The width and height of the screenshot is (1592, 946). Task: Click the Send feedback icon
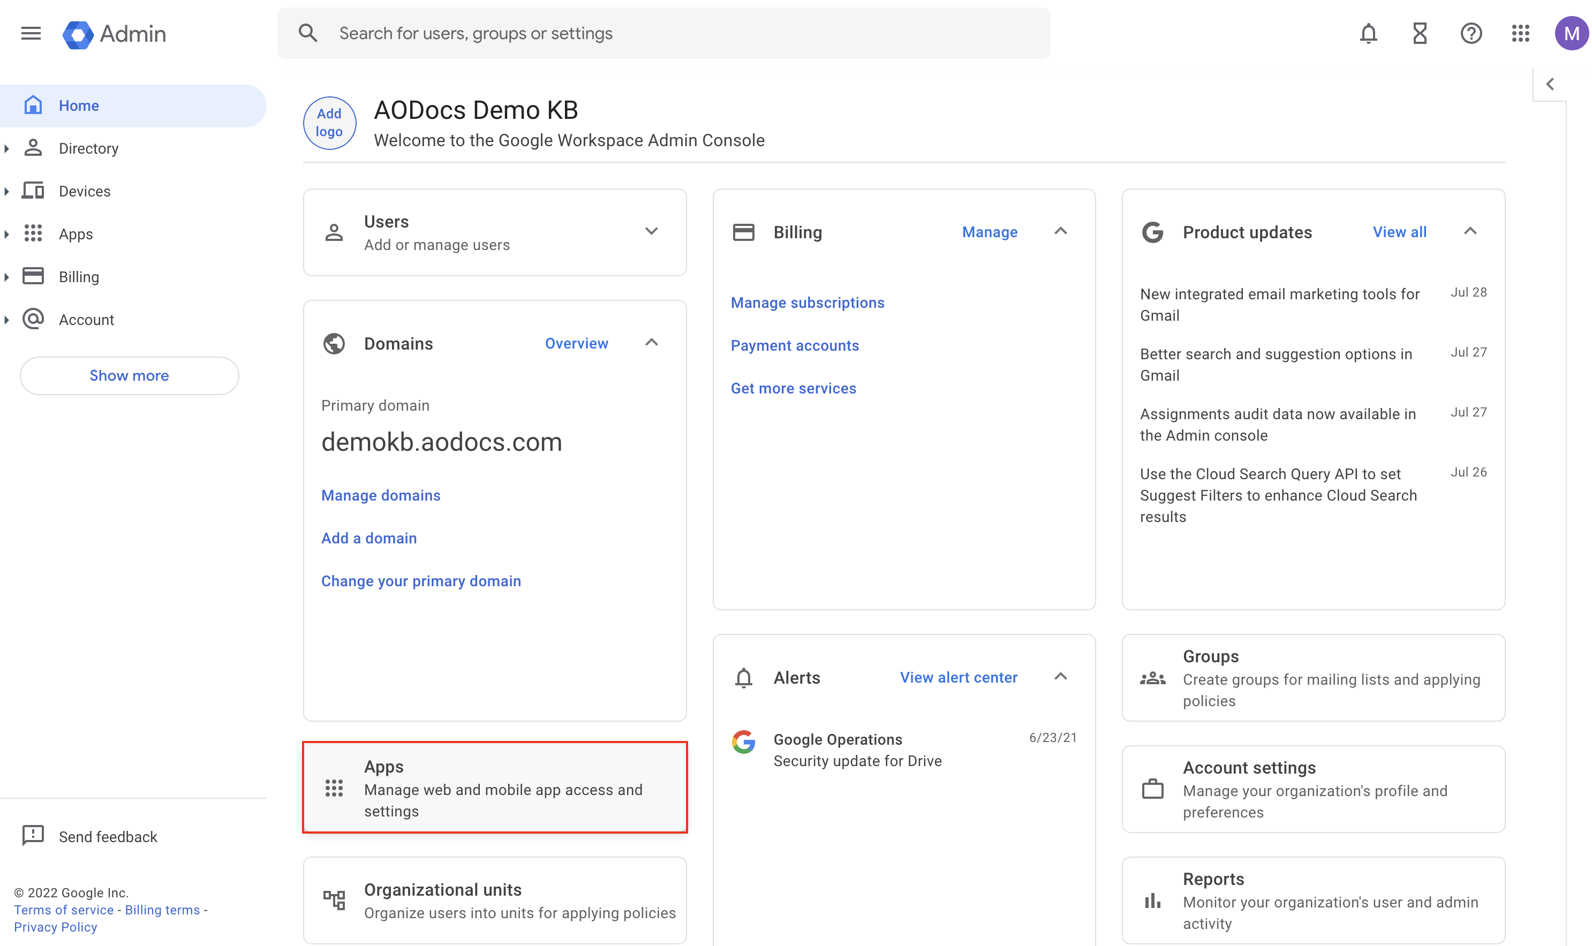33,836
